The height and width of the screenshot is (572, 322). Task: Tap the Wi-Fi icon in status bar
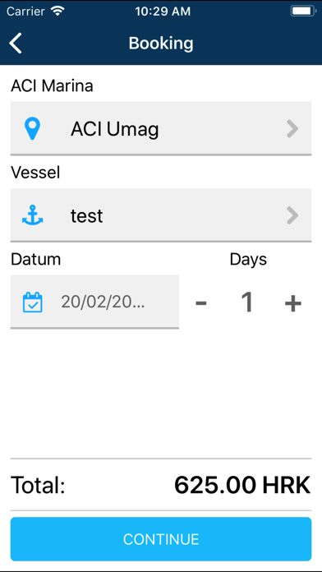(x=57, y=12)
